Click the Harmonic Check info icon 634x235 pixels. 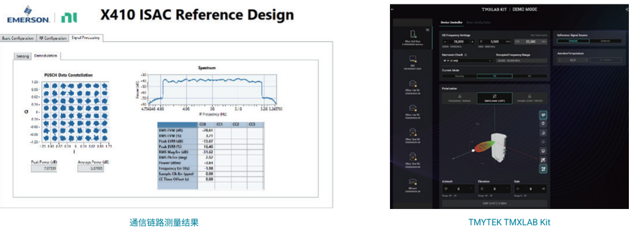466,55
